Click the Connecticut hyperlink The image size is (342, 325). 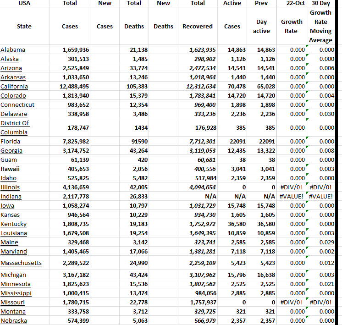tap(17, 105)
